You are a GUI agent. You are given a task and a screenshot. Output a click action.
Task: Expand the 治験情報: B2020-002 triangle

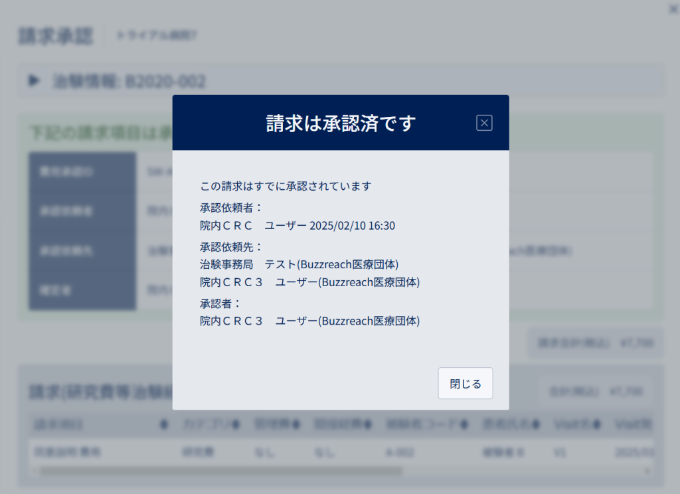click(34, 80)
